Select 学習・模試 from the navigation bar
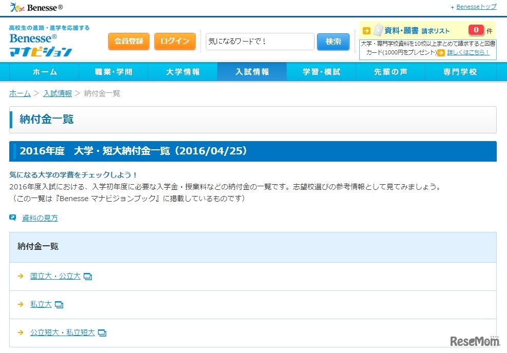 [321, 72]
